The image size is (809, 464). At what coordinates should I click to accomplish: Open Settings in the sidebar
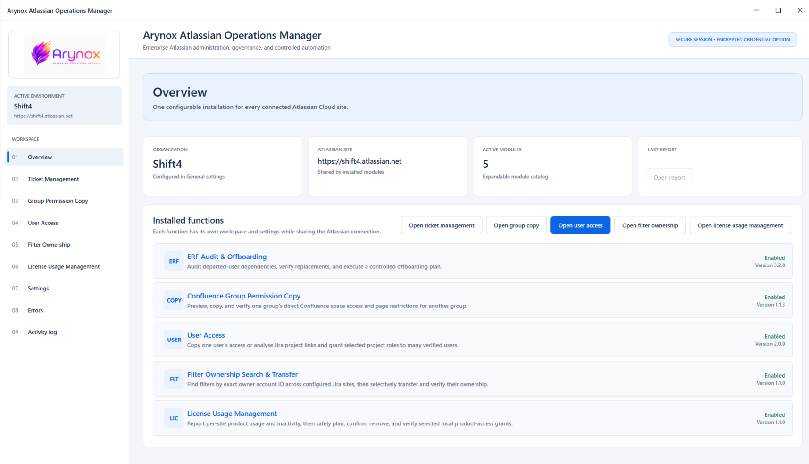tap(65, 289)
